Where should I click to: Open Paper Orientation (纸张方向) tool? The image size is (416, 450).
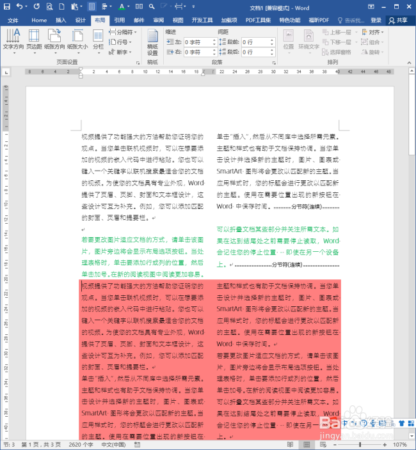pos(54,42)
